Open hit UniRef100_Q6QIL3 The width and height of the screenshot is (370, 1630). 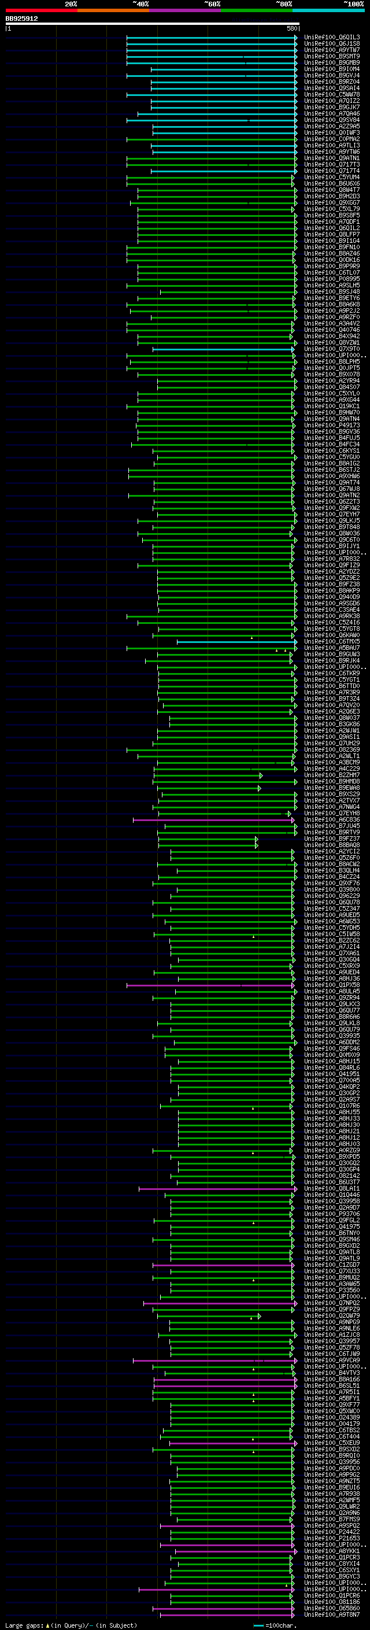[332, 38]
